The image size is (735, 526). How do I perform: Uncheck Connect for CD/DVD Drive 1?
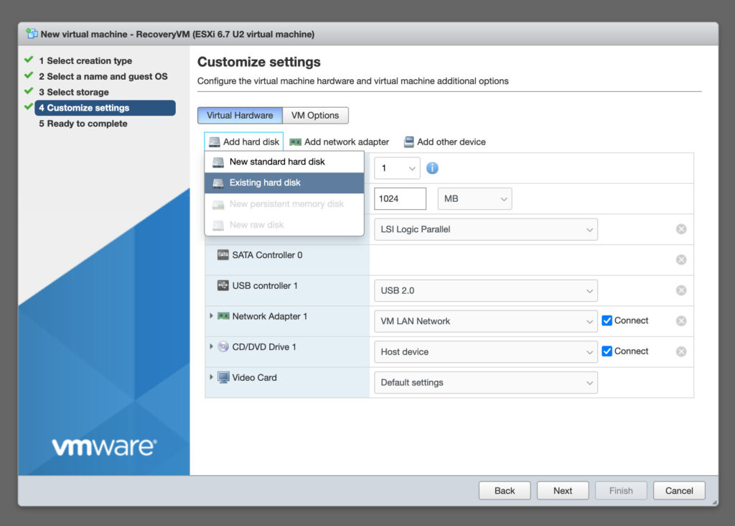click(607, 351)
